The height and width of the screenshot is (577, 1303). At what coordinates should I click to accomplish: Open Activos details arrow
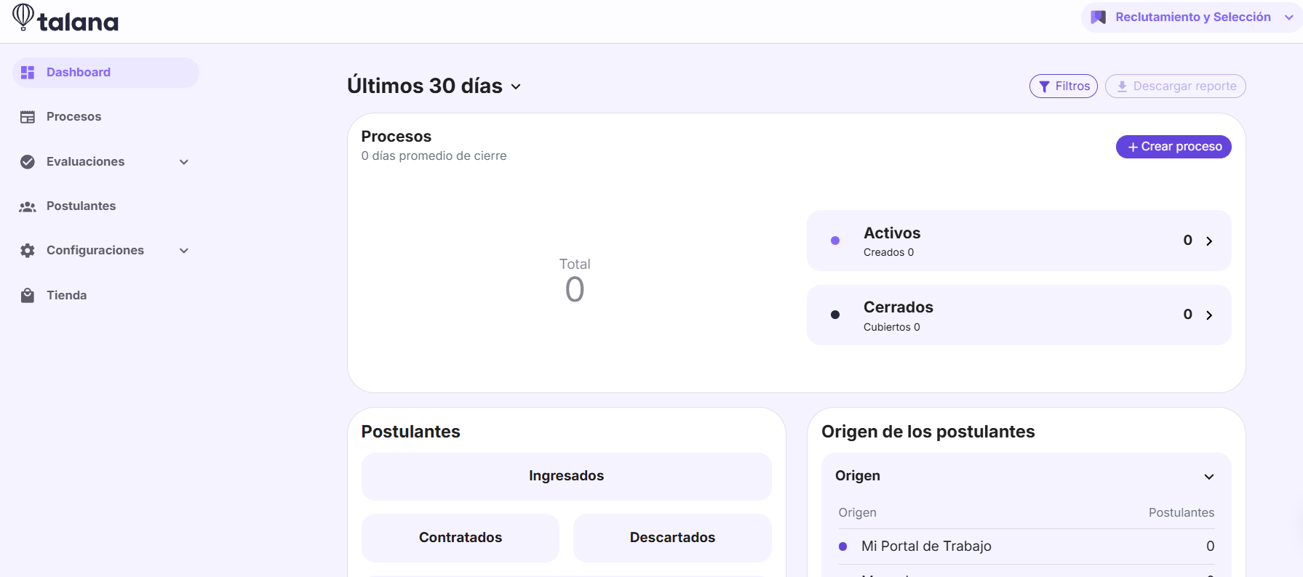[1209, 241]
